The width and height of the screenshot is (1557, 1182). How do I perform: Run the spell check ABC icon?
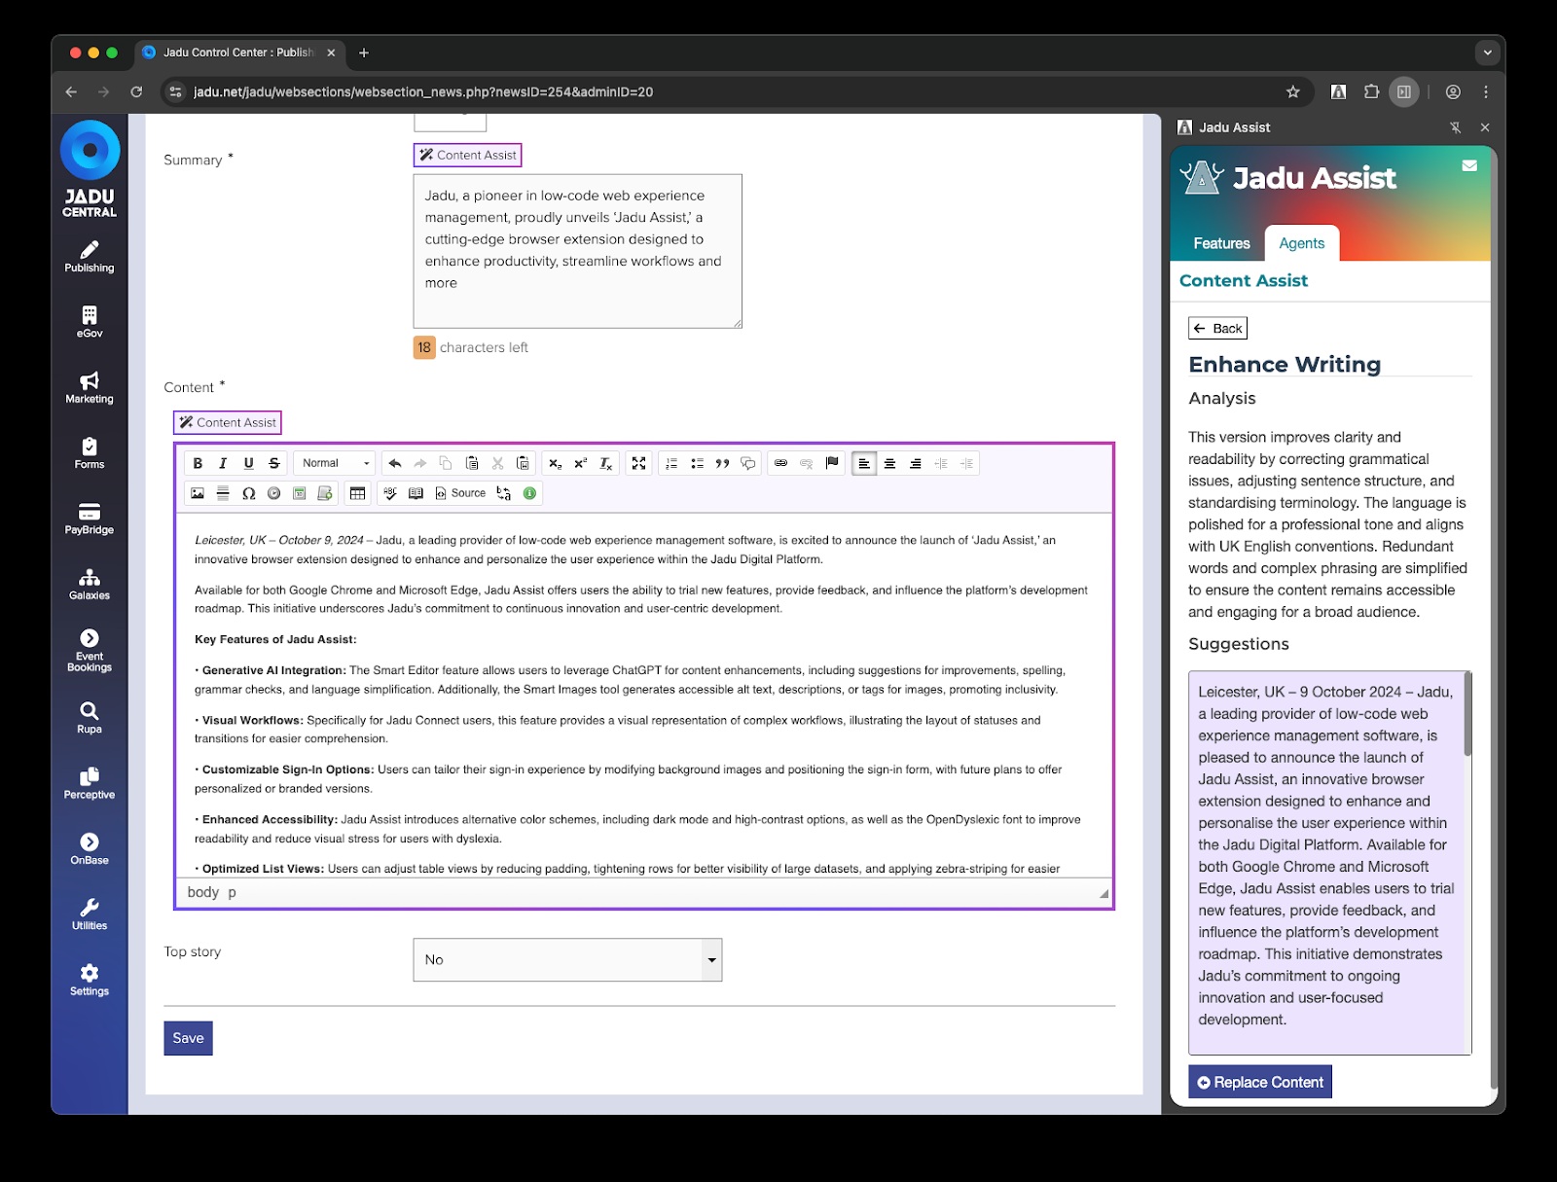tap(390, 493)
